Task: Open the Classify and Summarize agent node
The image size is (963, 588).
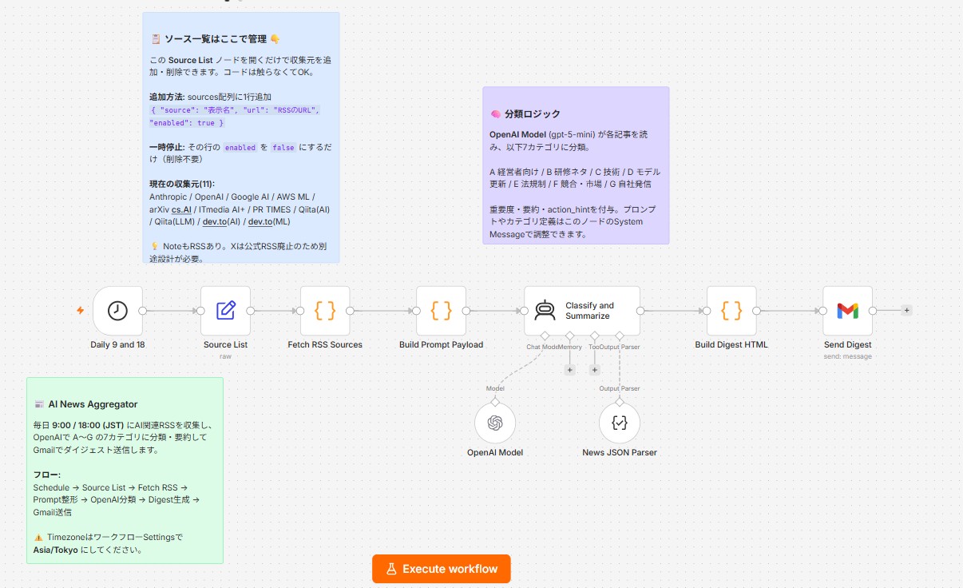Action: [x=582, y=311]
